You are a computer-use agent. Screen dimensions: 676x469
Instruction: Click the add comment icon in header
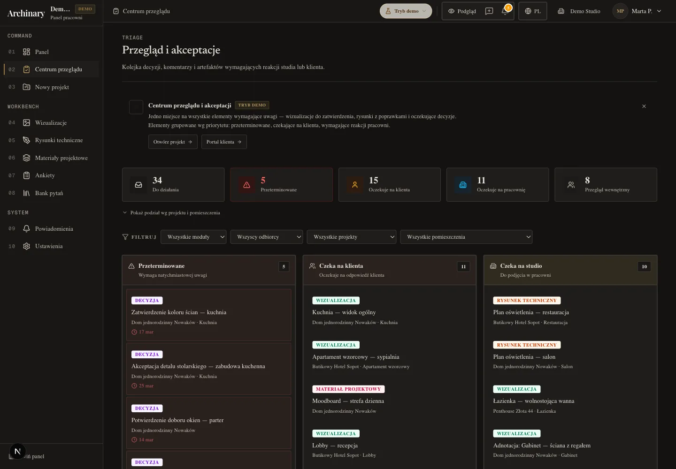click(489, 11)
